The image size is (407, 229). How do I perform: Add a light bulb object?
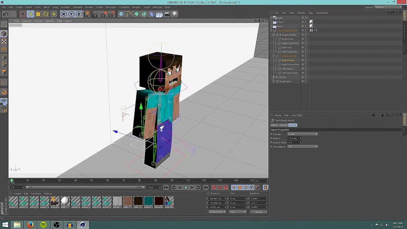pos(175,14)
